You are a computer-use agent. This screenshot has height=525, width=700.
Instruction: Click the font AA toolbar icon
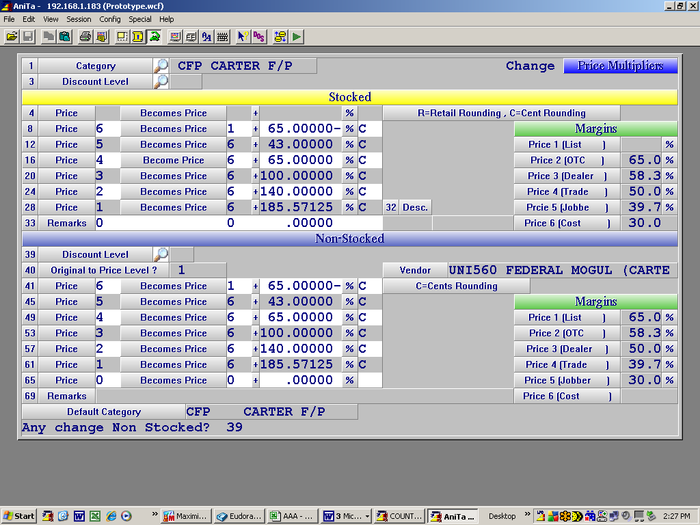[x=206, y=37]
